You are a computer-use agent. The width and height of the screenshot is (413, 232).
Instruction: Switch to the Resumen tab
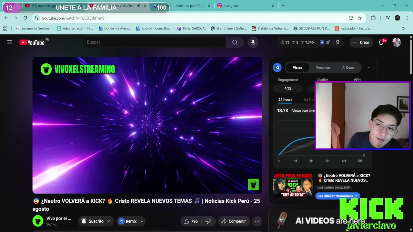[x=323, y=68]
